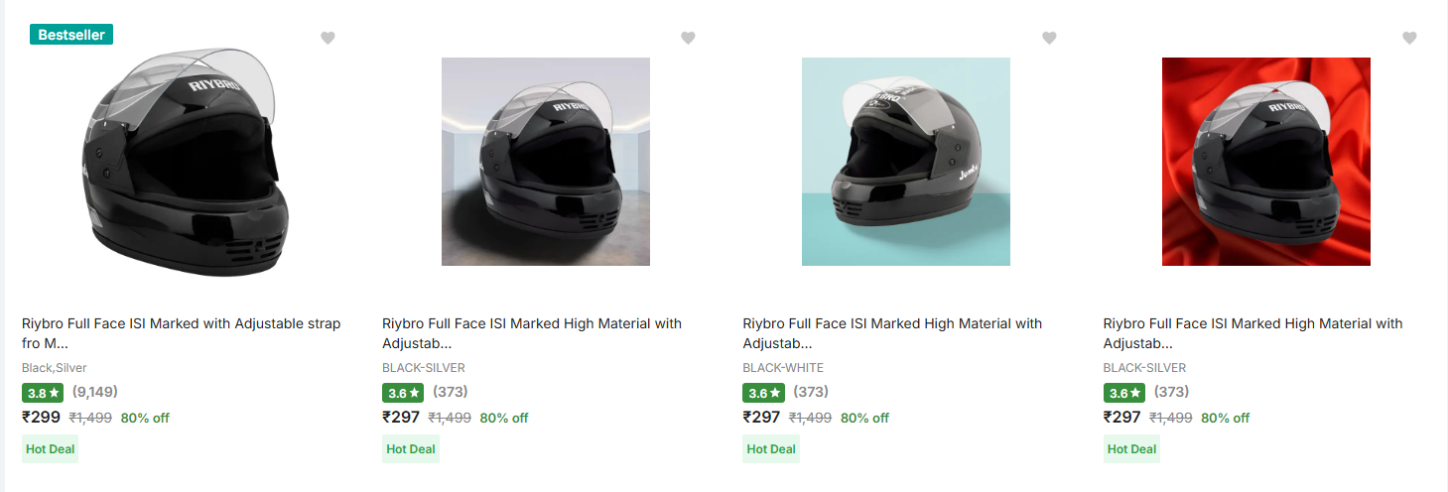The height and width of the screenshot is (492, 1448).
Task: Click 80% off label on Black-White helmet
Action: tap(864, 419)
